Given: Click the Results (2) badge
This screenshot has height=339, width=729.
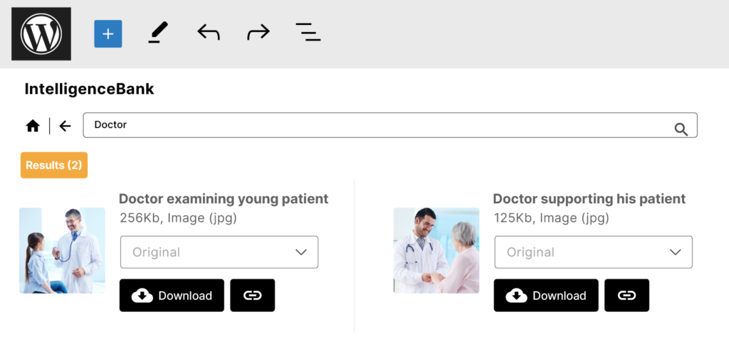Looking at the screenshot, I should (54, 165).
